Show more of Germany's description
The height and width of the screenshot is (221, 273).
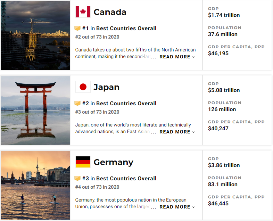click(177, 207)
